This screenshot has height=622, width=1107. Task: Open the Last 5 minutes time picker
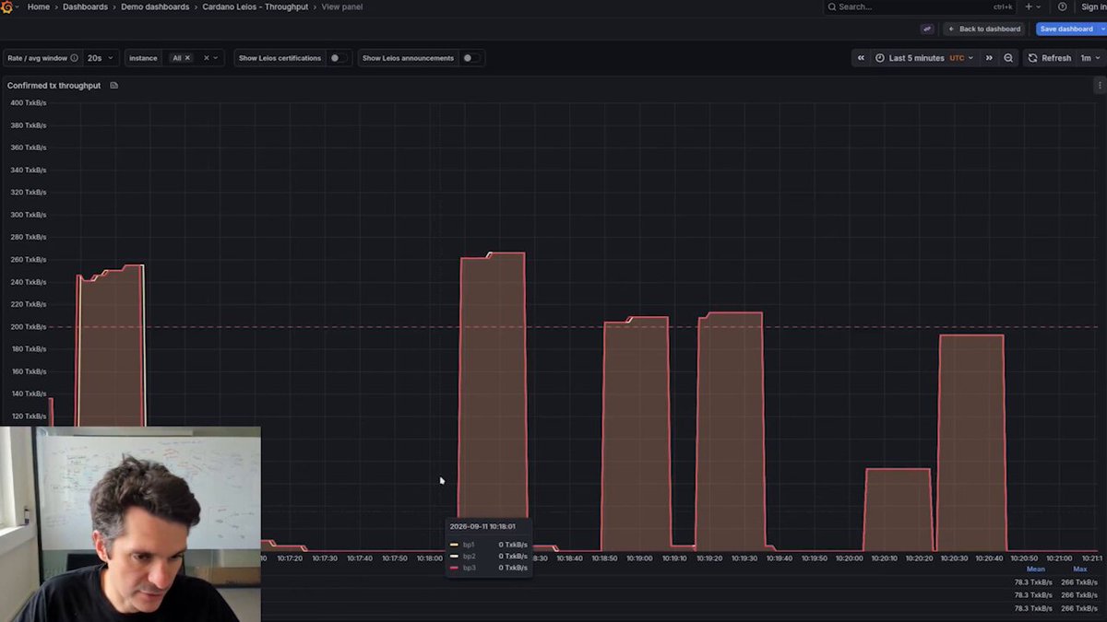point(924,58)
